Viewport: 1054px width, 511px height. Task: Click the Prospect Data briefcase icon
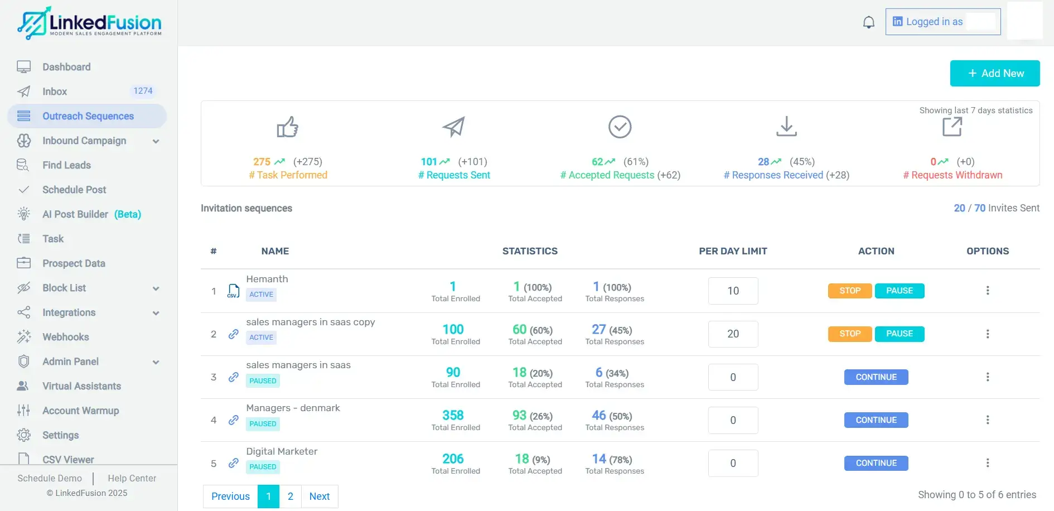point(23,263)
